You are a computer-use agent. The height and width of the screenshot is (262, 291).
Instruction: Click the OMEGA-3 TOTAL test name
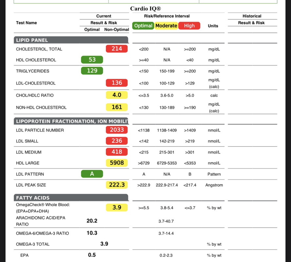33,244
